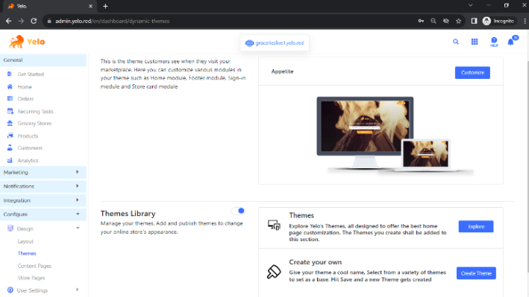The image size is (529, 297).
Task: Open the Help icon in header
Action: click(x=494, y=42)
